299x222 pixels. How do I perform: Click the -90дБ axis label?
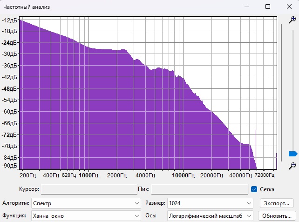[9, 165]
